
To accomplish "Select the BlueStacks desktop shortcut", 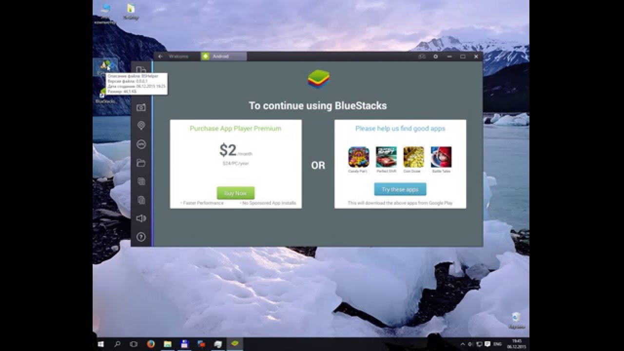I will click(105, 97).
